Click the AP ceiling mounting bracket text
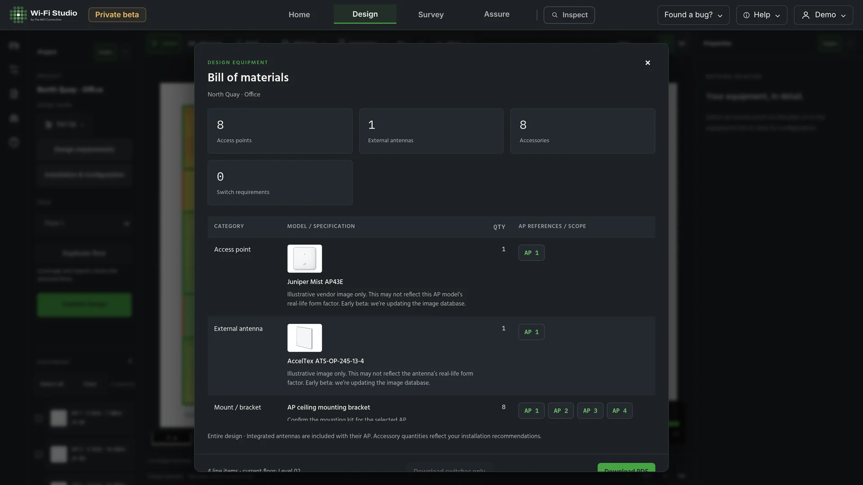 tap(329, 407)
